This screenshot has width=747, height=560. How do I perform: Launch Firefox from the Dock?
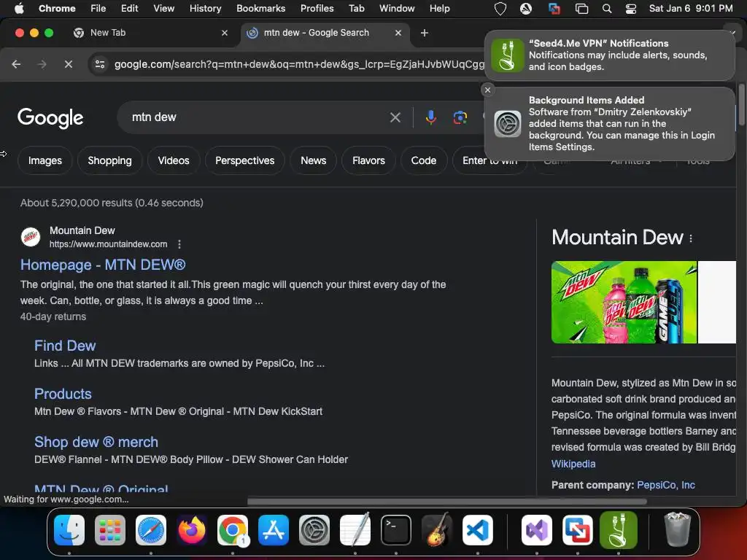(192, 530)
